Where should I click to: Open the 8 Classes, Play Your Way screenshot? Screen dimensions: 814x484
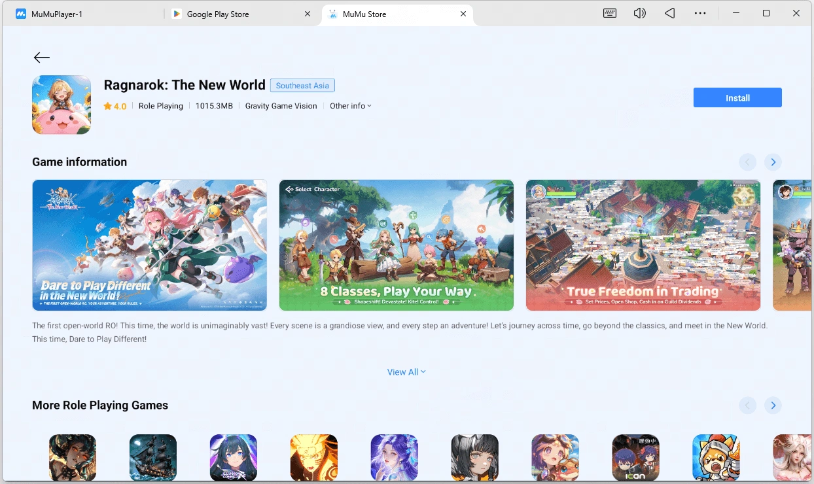(x=397, y=245)
